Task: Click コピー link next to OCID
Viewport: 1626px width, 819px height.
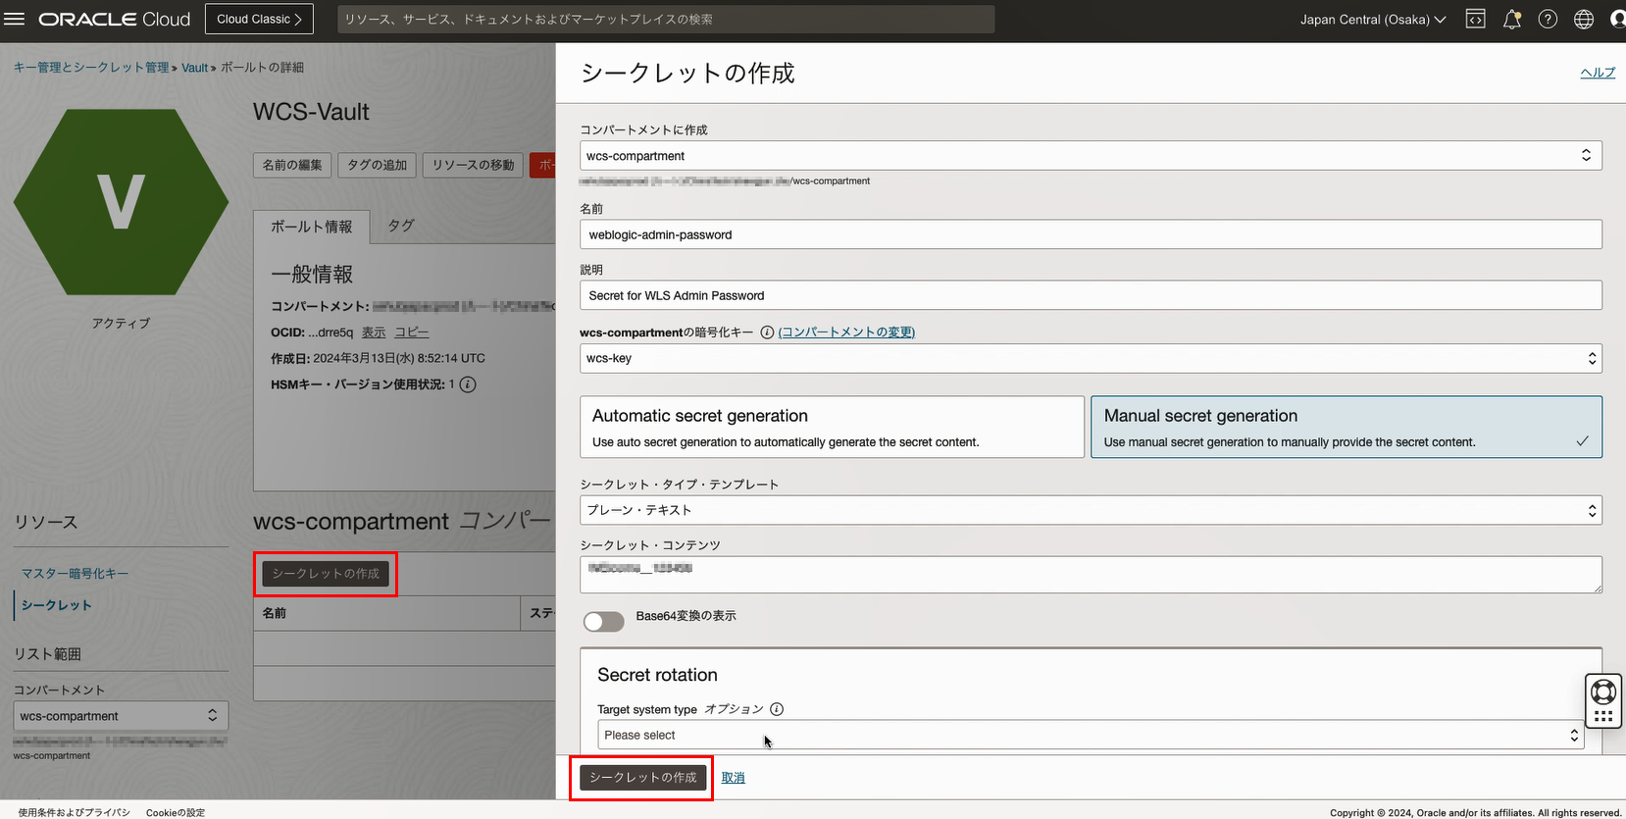Action: [x=412, y=333]
